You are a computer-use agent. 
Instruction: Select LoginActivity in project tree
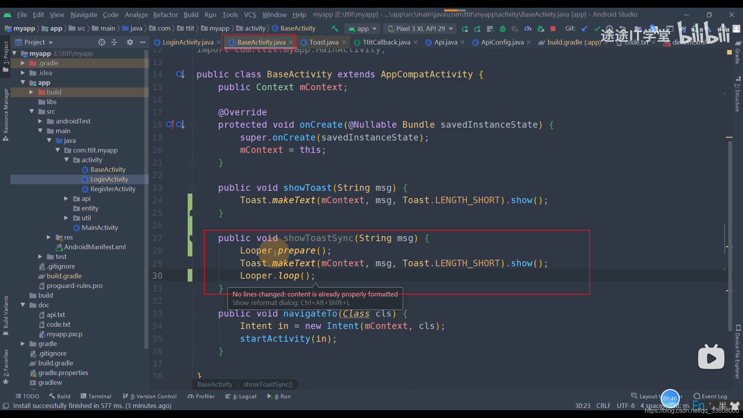coord(109,179)
